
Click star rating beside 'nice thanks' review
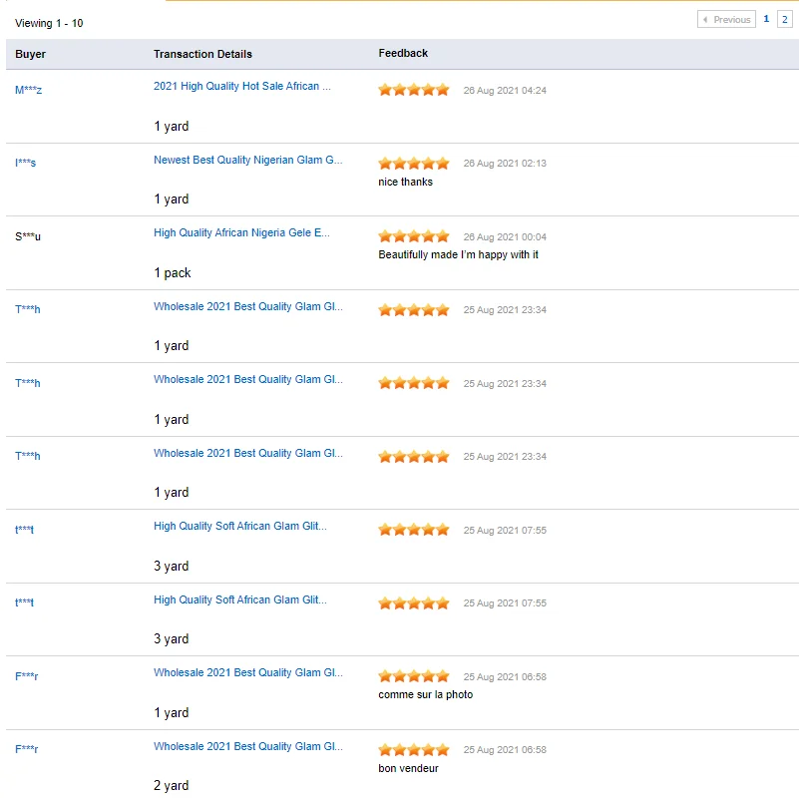click(x=413, y=164)
